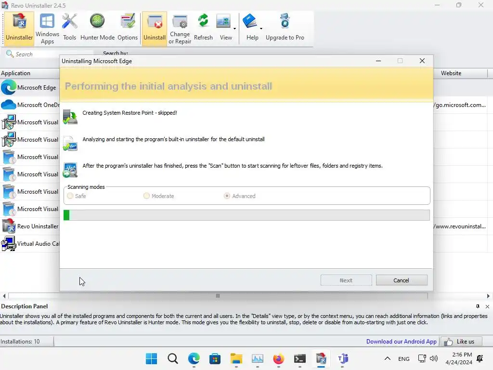The image size is (493, 370).
Task: Open the taskbar clock and date
Action: (x=459, y=358)
